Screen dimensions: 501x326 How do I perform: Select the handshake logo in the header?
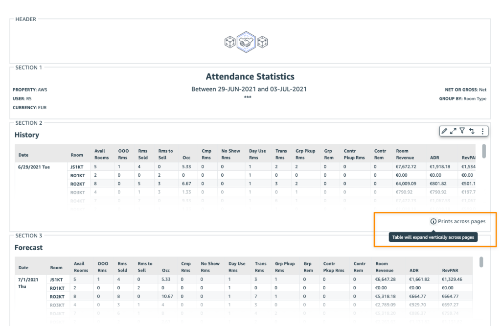[246, 42]
